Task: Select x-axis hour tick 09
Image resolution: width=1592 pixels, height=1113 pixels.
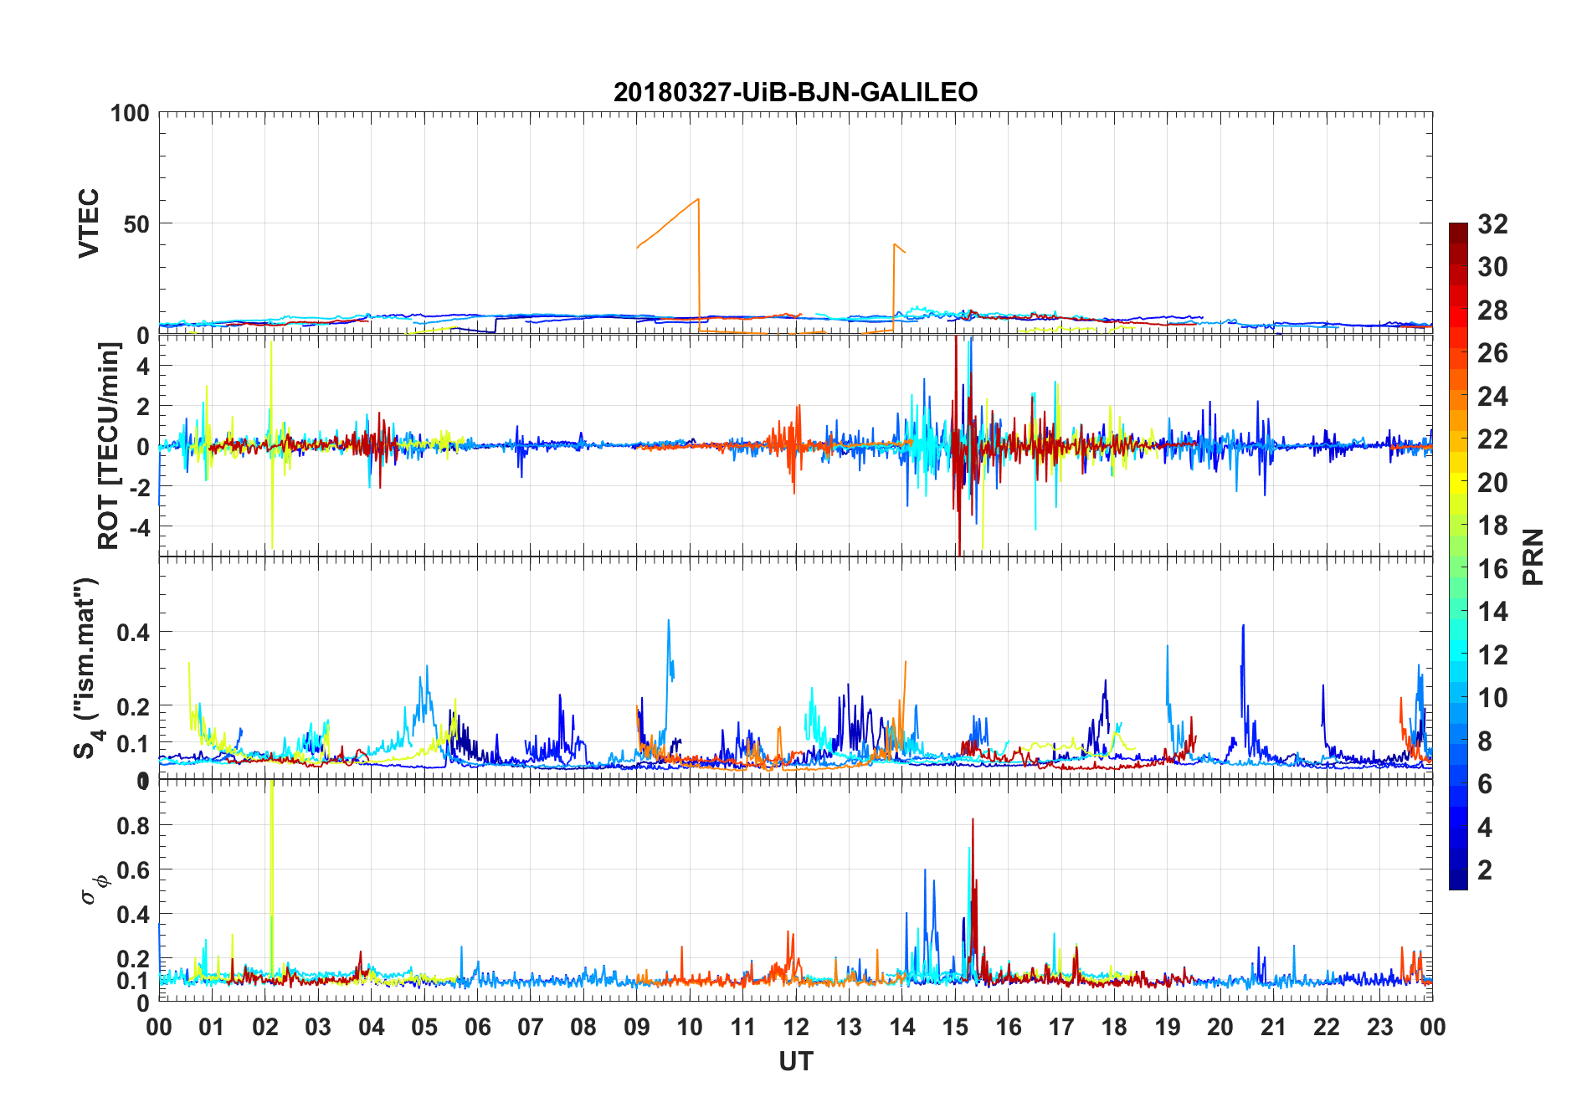Action: 637,1027
